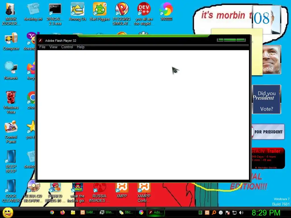
Task: Open the Control menu in Flash Player
Action: 67,47
